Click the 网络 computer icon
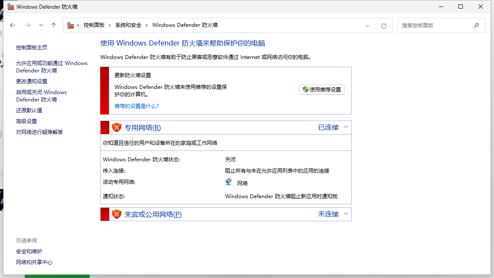Image resolution: width=494 pixels, height=278 pixels. (229, 182)
